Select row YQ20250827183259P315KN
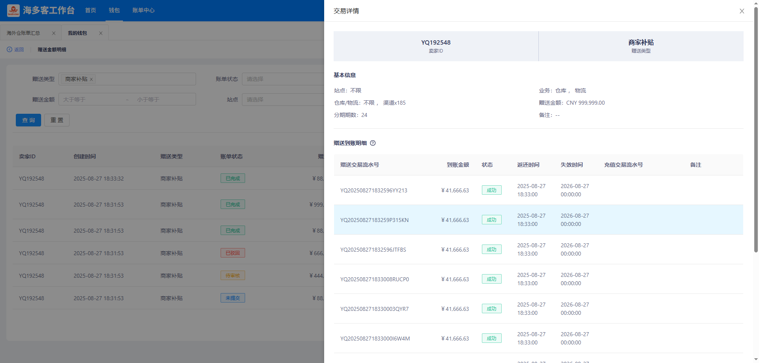 click(x=538, y=220)
